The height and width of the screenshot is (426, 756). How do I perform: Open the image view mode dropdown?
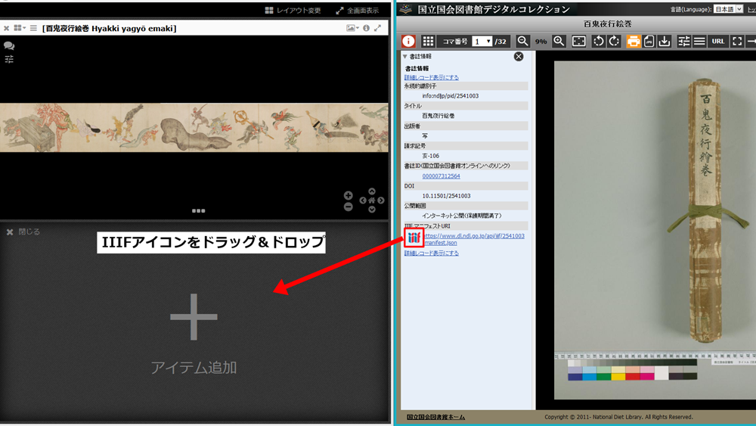click(352, 28)
